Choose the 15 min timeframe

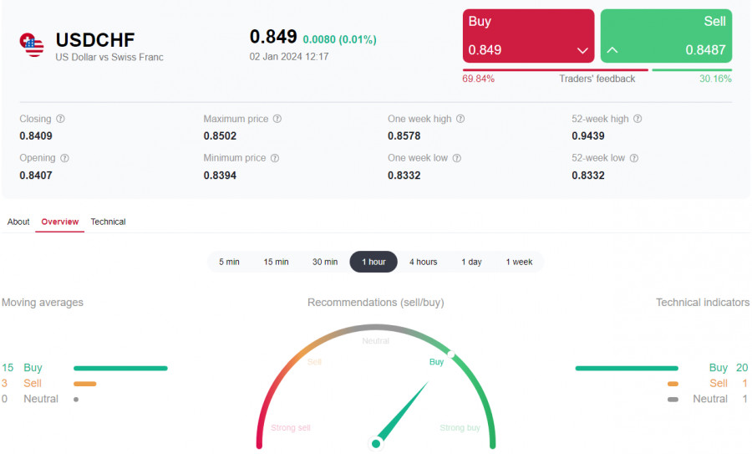[276, 262]
